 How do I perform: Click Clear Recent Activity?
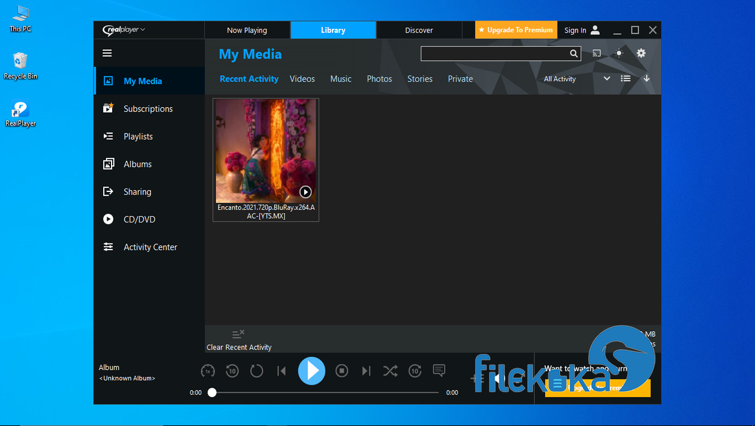[x=239, y=340]
